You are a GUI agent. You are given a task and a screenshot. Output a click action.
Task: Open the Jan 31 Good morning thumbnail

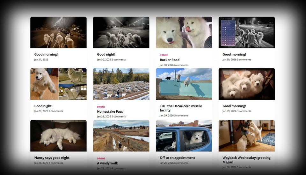tap(58, 32)
